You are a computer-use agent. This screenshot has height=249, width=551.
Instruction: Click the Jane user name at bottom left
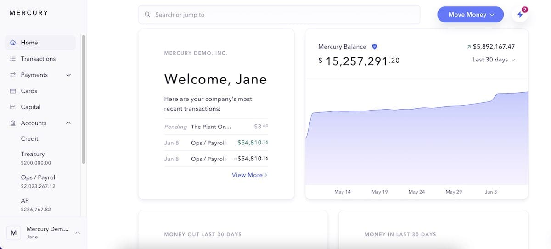(x=32, y=237)
